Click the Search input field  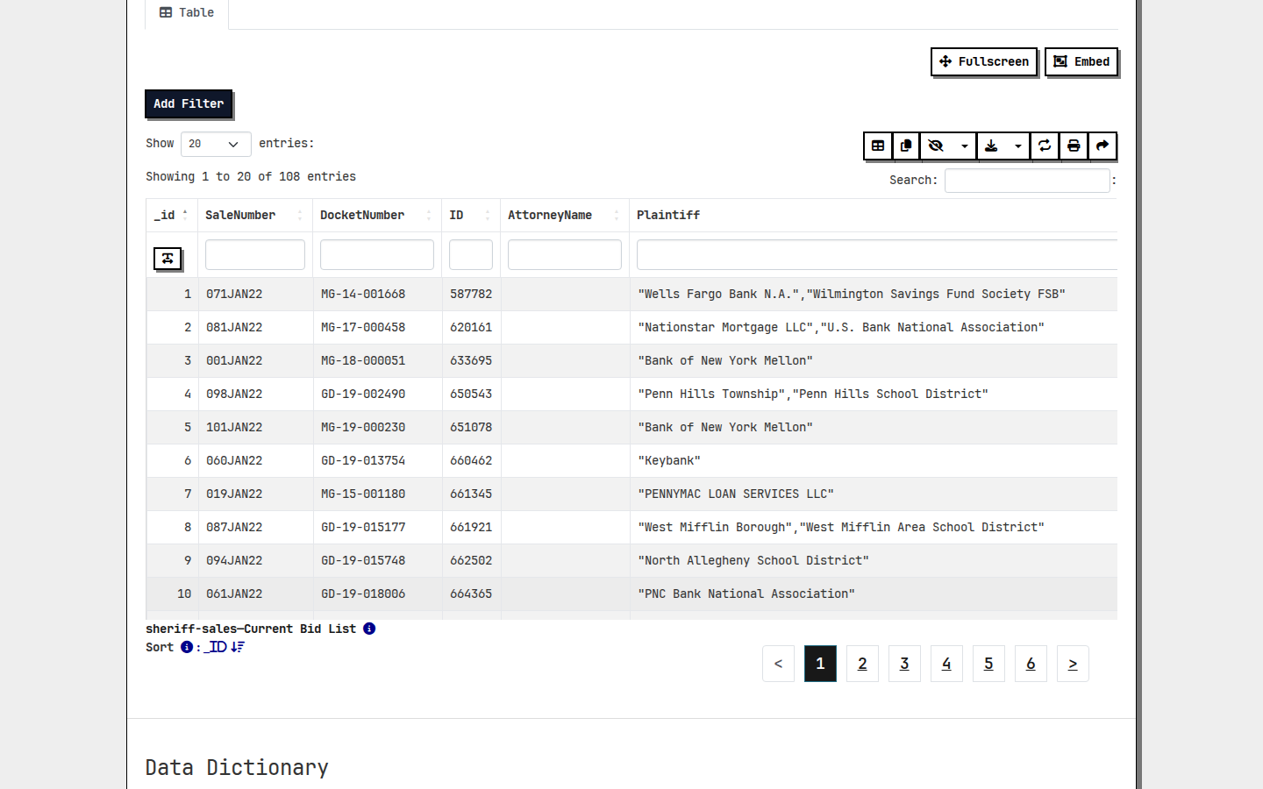(x=1027, y=181)
